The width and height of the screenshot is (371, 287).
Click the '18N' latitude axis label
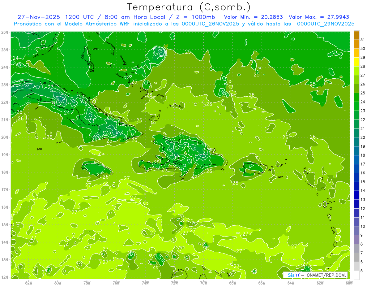(5, 172)
